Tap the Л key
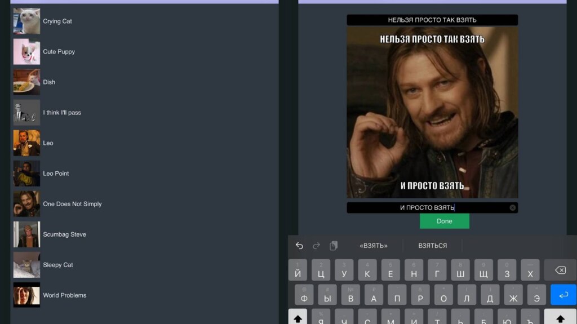The height and width of the screenshot is (324, 577). [467, 295]
